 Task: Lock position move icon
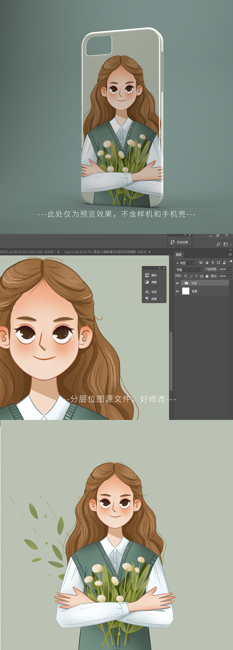click(x=196, y=276)
